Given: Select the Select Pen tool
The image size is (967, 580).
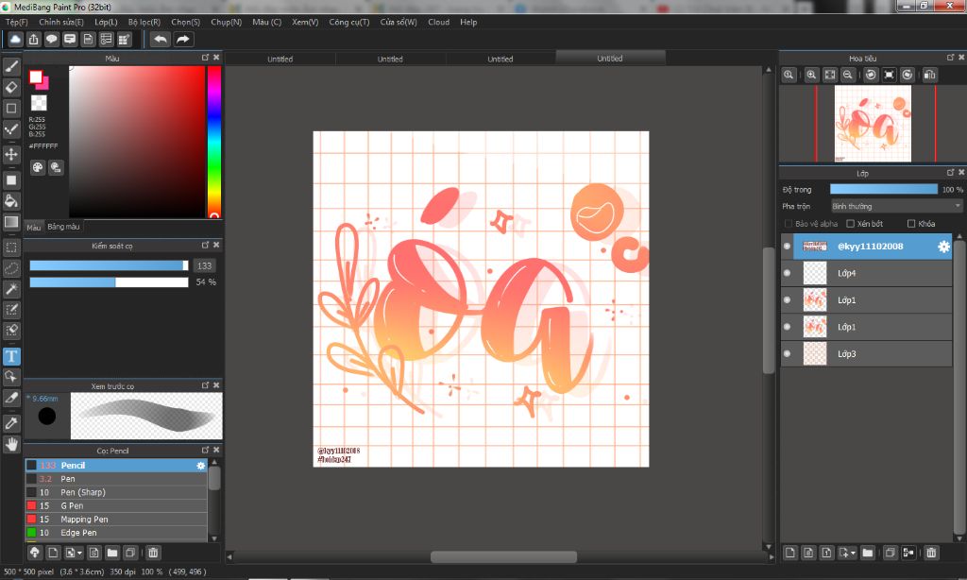Looking at the screenshot, I should coord(11,310).
